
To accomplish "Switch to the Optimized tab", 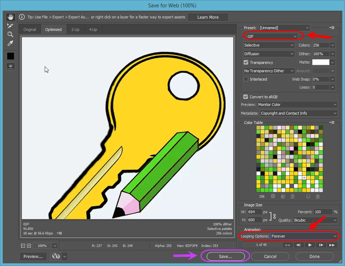I will (53, 30).
